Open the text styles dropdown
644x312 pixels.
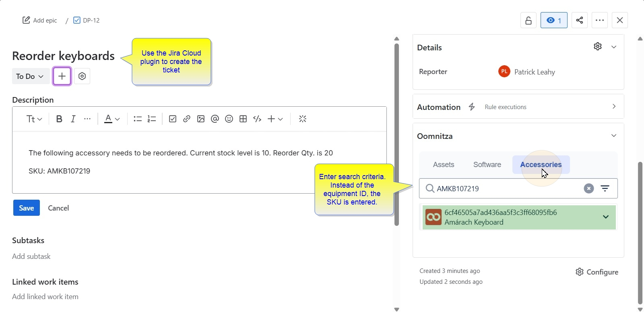coord(34,119)
